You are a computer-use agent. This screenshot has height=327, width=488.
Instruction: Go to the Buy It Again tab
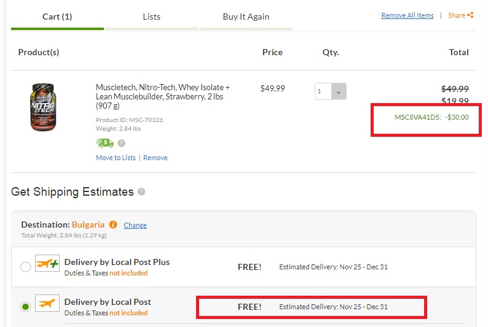pos(246,17)
